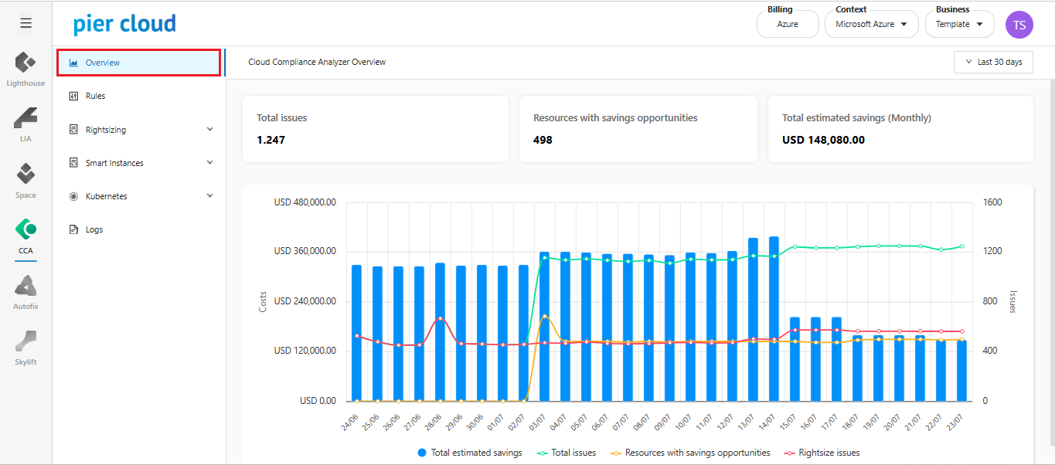
Task: Go to the Rules menu item
Action: (95, 96)
